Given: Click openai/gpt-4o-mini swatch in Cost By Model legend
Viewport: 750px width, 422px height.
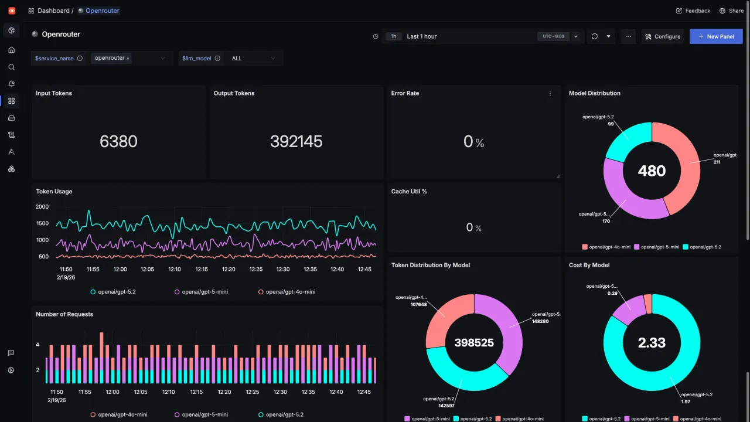Looking at the screenshot, I should (676, 418).
